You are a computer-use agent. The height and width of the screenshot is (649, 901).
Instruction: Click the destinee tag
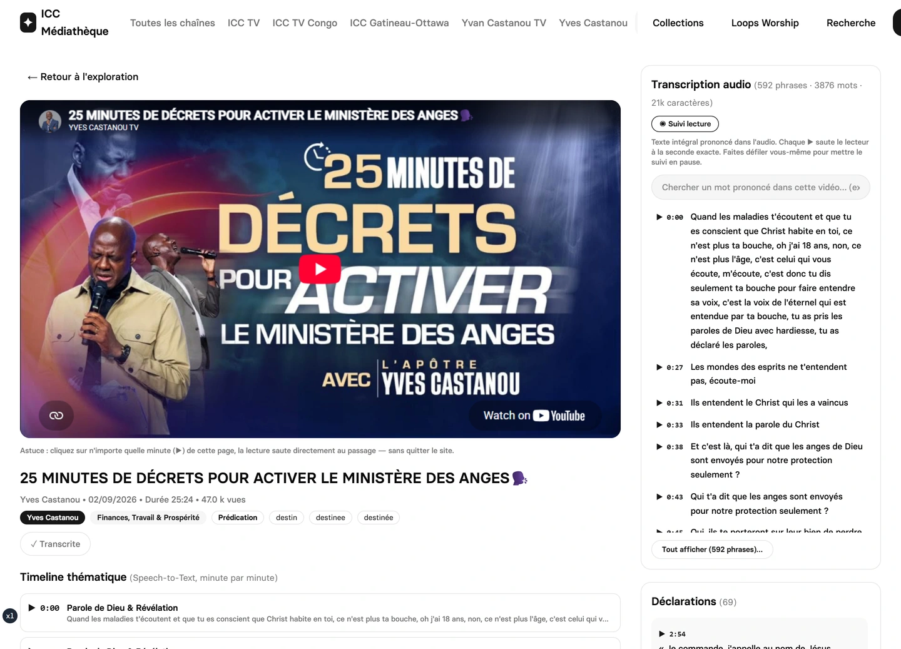point(330,518)
